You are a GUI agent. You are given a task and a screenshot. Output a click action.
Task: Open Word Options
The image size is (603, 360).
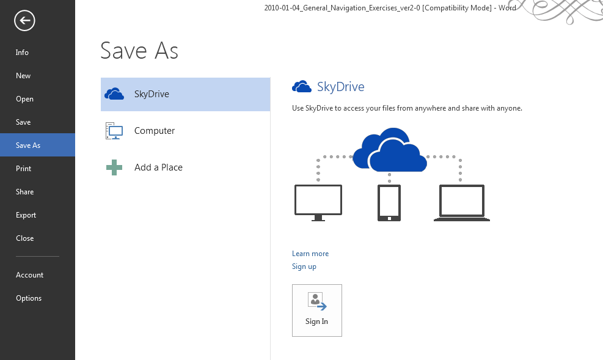(x=38, y=298)
